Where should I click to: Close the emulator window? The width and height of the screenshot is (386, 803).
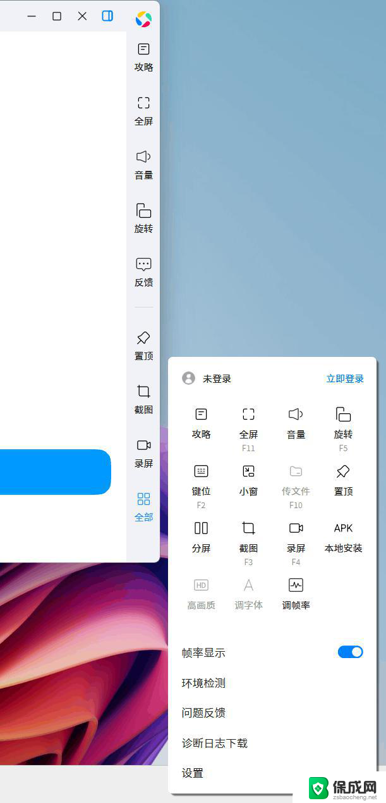(x=82, y=16)
